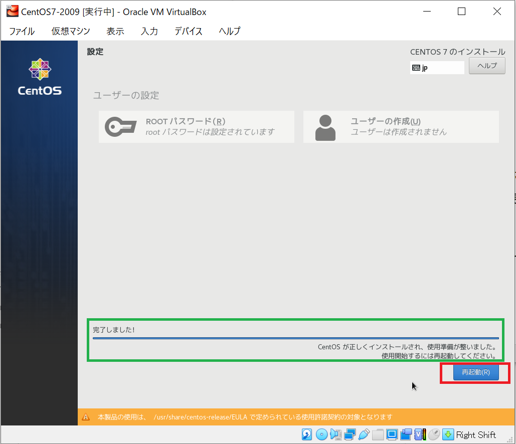Screen dimensions: 516x444
Task: Click the 再起動(R) reboot button
Action: pos(474,372)
